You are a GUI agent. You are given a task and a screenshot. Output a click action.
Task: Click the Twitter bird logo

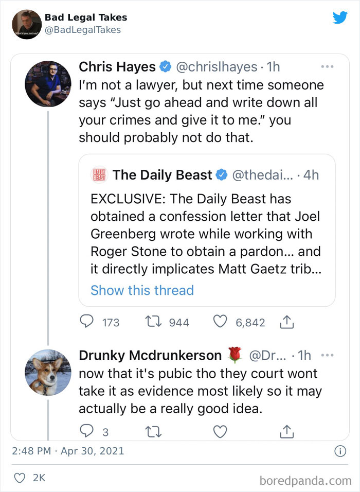[340, 17]
